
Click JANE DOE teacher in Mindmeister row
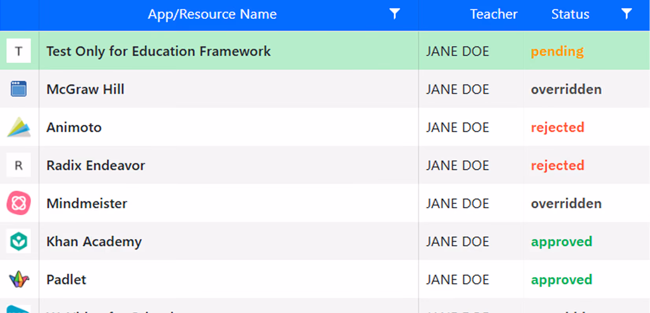[x=457, y=204]
